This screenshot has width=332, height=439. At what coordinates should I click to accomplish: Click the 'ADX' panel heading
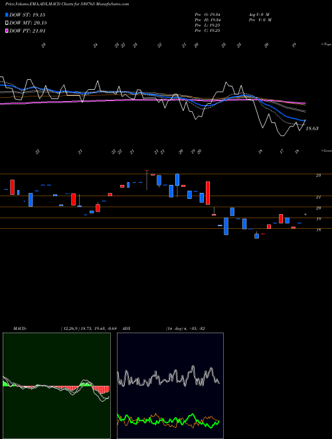(x=126, y=329)
